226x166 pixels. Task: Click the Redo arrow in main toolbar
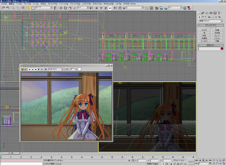(8, 8)
